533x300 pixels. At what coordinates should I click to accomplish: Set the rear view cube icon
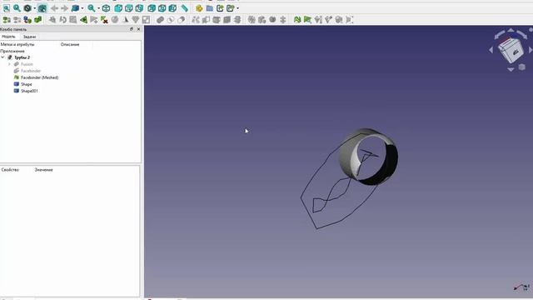(152, 8)
